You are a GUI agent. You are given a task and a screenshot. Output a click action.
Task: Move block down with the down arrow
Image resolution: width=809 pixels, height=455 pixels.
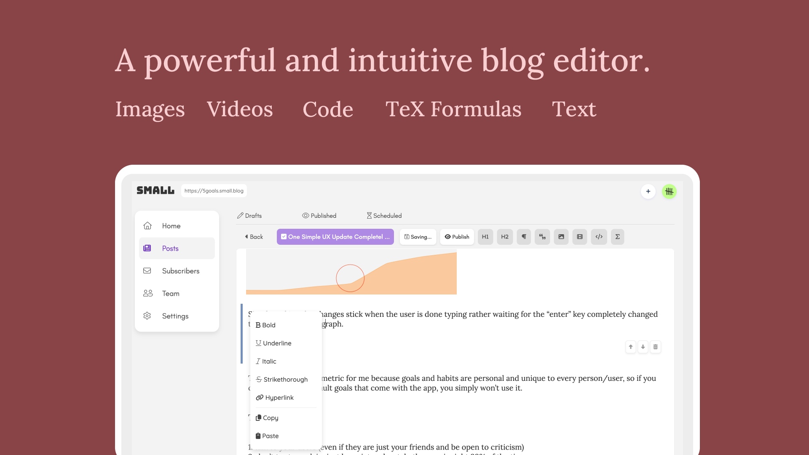[x=643, y=347]
